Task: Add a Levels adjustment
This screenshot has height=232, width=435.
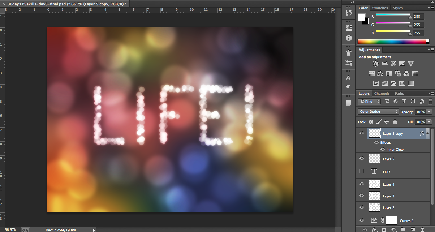Action: click(384, 64)
